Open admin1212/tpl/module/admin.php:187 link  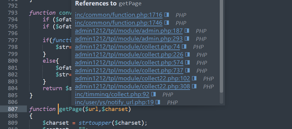[129, 31]
